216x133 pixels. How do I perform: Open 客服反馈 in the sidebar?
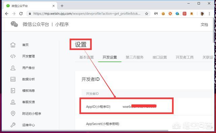pos(28,102)
